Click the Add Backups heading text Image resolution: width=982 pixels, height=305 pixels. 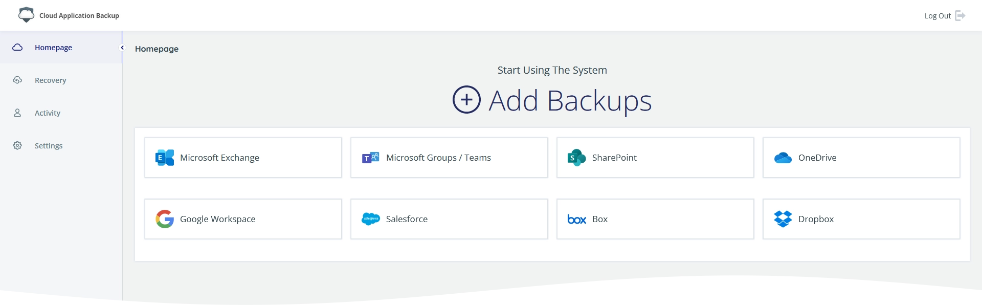tap(570, 101)
